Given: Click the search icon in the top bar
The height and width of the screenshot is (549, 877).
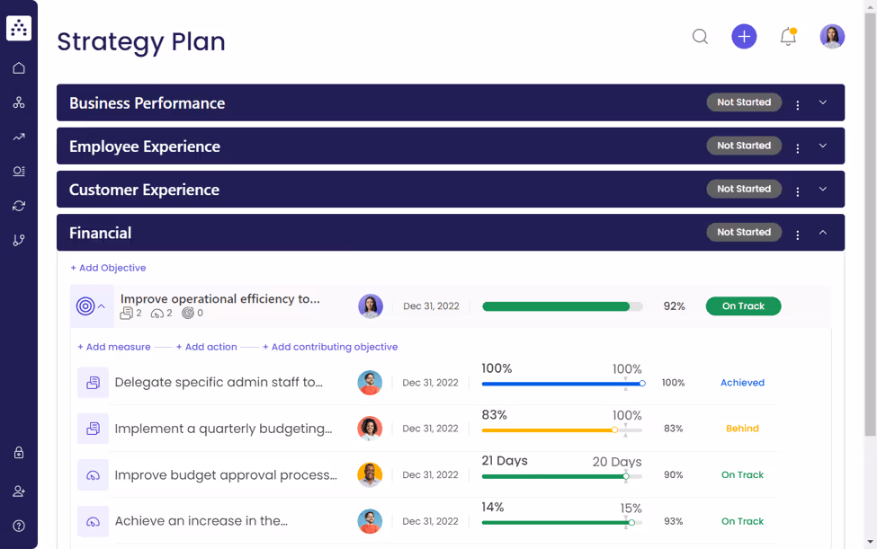Looking at the screenshot, I should click(700, 37).
